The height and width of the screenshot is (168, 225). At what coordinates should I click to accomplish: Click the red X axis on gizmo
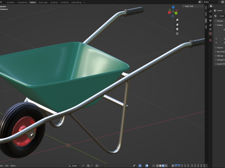coord(169,13)
